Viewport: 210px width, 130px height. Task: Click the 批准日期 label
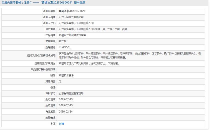click(x=50, y=99)
